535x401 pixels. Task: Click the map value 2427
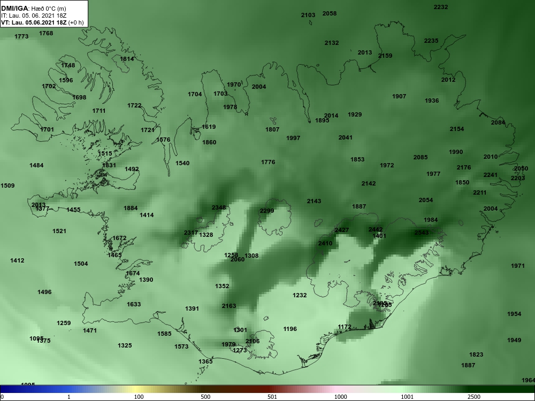[x=341, y=230]
